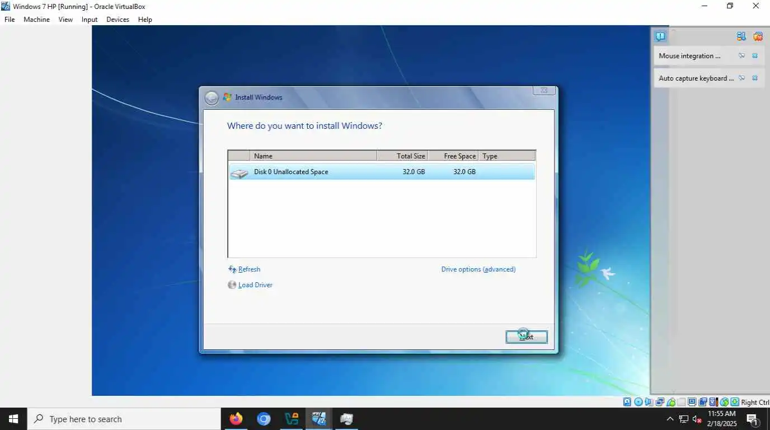Click the Disk 0 drive icon

(240, 173)
